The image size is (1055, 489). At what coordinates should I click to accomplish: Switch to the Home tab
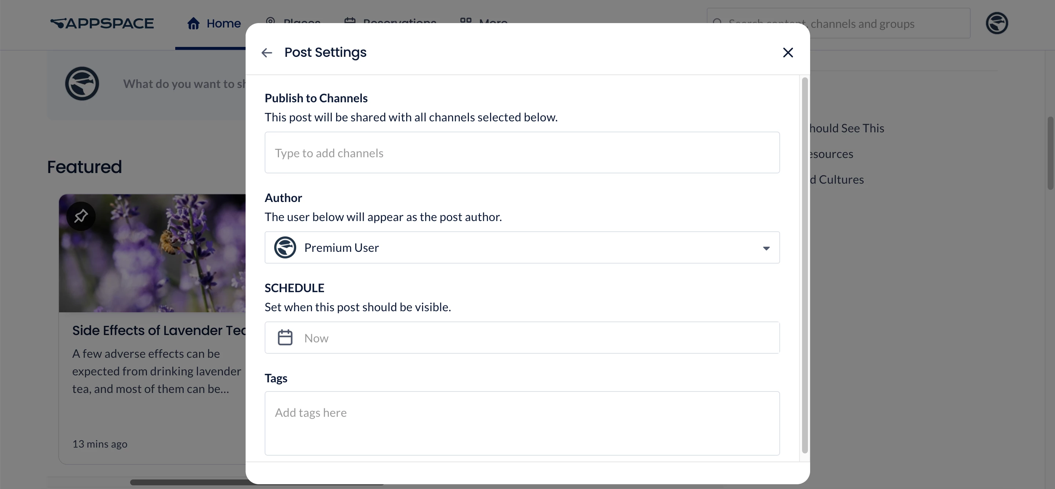click(214, 23)
